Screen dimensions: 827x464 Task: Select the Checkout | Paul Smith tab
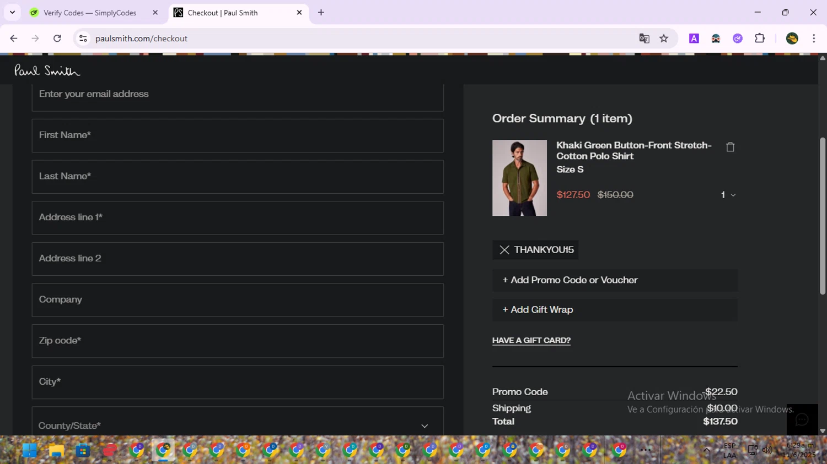[223, 13]
